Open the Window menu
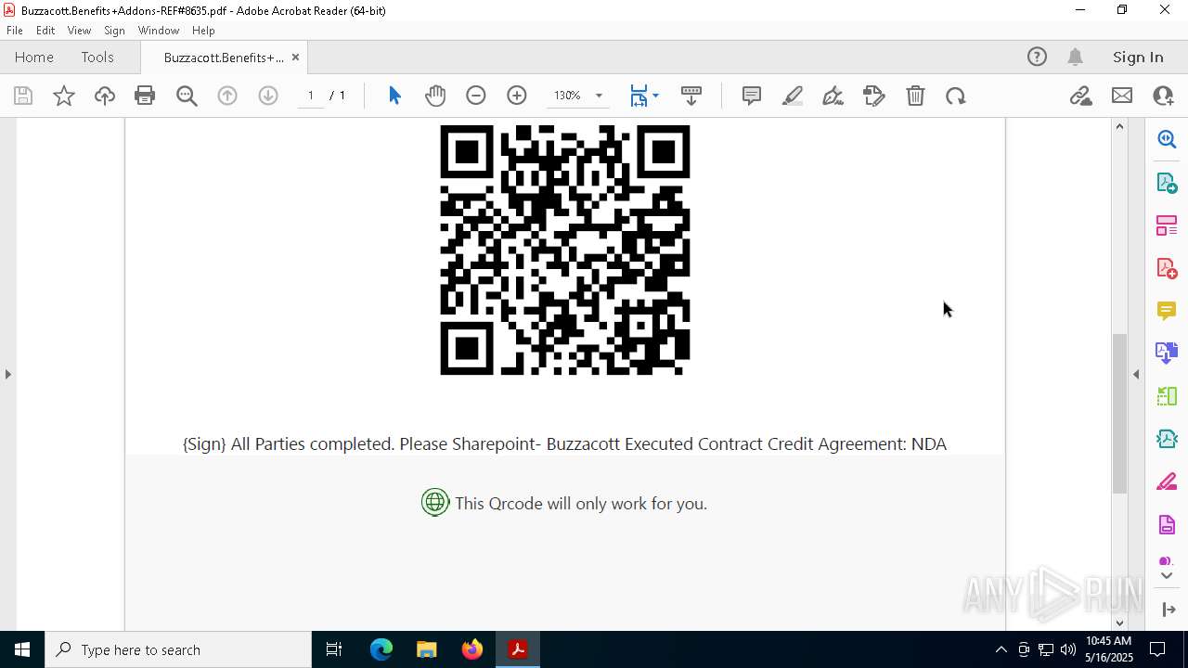Viewport: 1188px width, 668px height. pos(159,31)
